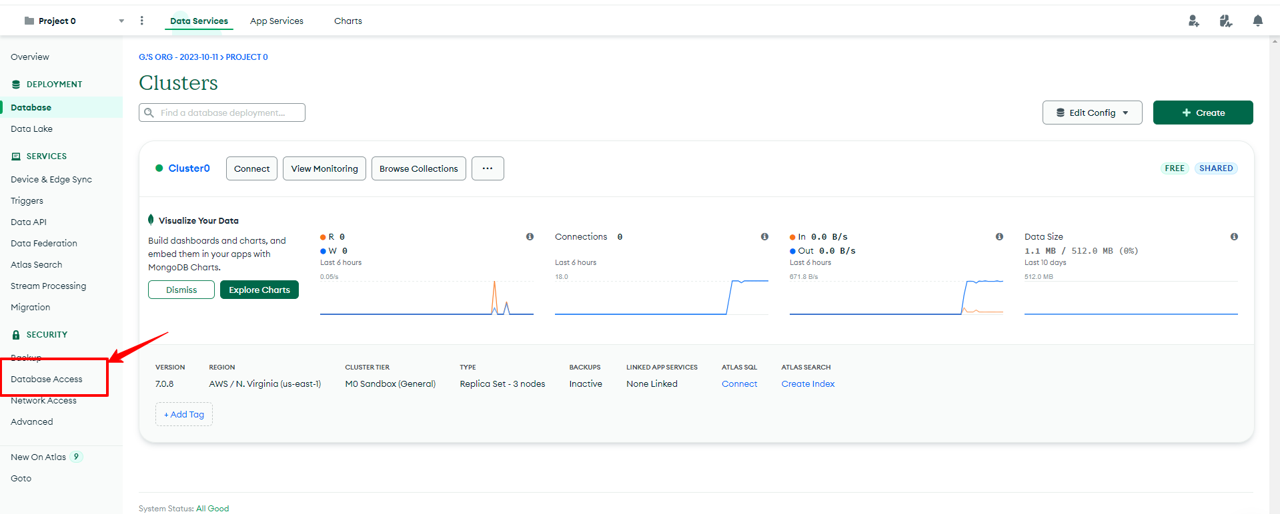
Task: Click the read/write operations chart
Action: click(x=427, y=296)
